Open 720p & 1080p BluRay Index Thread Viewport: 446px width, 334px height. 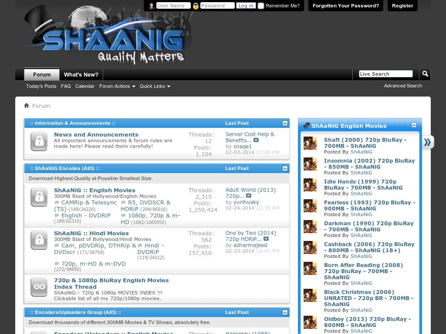(x=111, y=284)
